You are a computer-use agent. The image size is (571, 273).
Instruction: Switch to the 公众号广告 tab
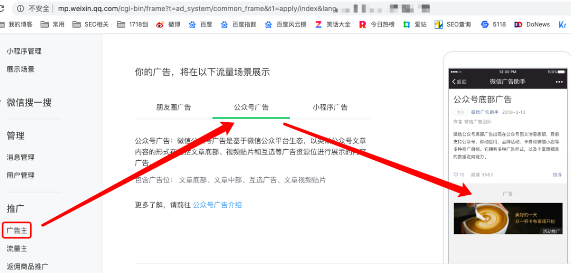(251, 107)
